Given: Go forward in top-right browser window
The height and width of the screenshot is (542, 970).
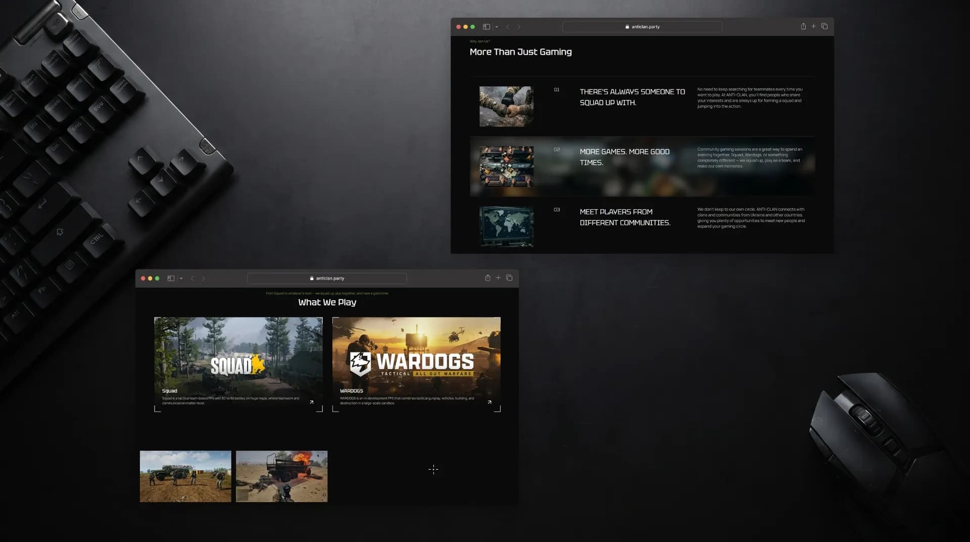Looking at the screenshot, I should (519, 27).
